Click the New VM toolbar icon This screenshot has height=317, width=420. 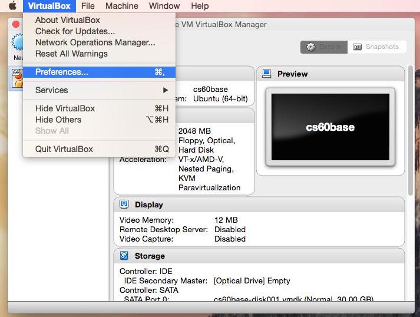[18, 42]
